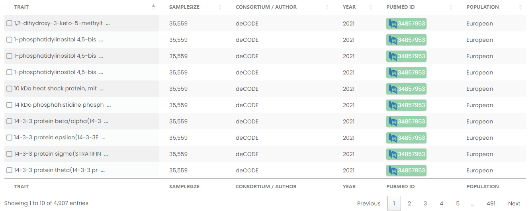Open PubMed badge in the 1,2-dihydroxy-3-keto row
The width and height of the screenshot is (532, 211).
pyautogui.click(x=406, y=23)
